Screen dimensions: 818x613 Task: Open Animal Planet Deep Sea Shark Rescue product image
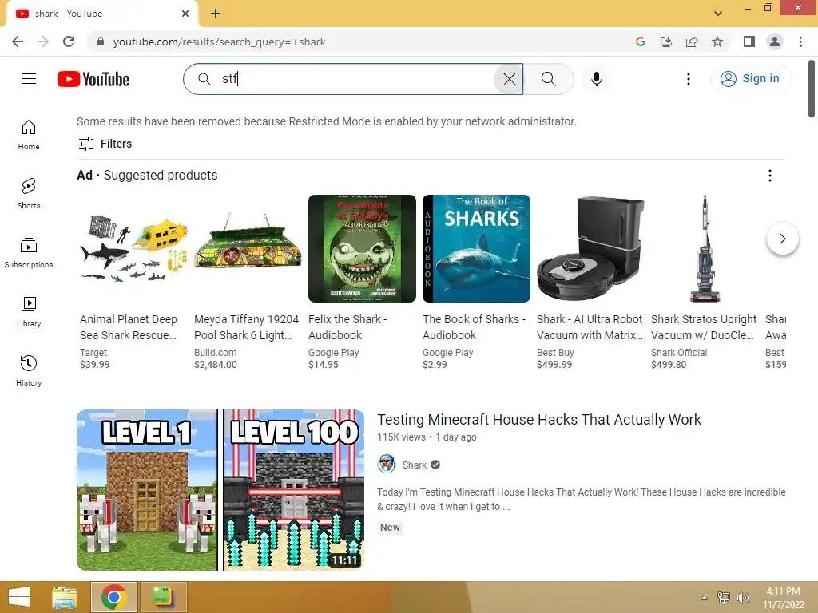[x=133, y=249]
